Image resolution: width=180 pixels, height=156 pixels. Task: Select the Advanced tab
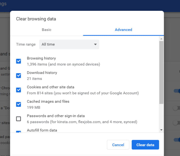click(123, 30)
